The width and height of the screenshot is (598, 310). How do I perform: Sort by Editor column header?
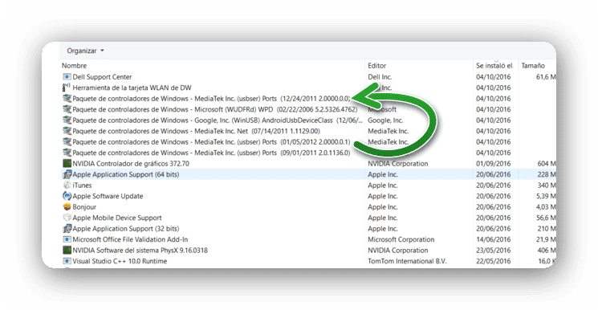[377, 66]
